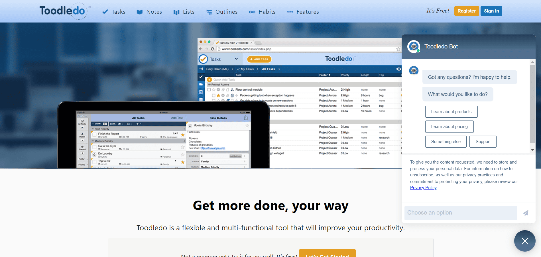Click browser reload icon in desktop screenshot
Viewport: 541px width, 257px height.
(212, 49)
